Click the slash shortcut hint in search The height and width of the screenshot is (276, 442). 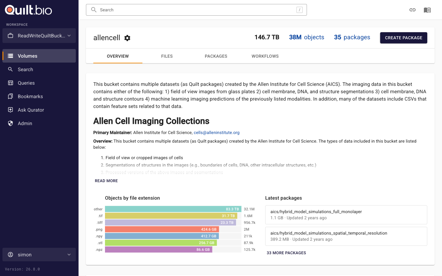300,10
